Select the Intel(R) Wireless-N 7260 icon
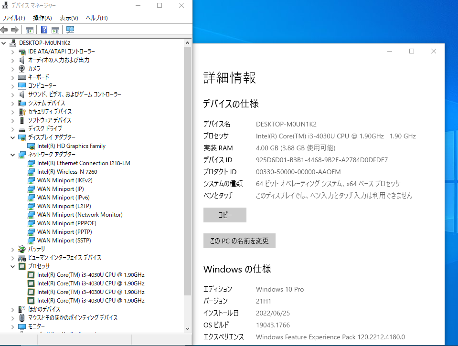 pos(31,172)
